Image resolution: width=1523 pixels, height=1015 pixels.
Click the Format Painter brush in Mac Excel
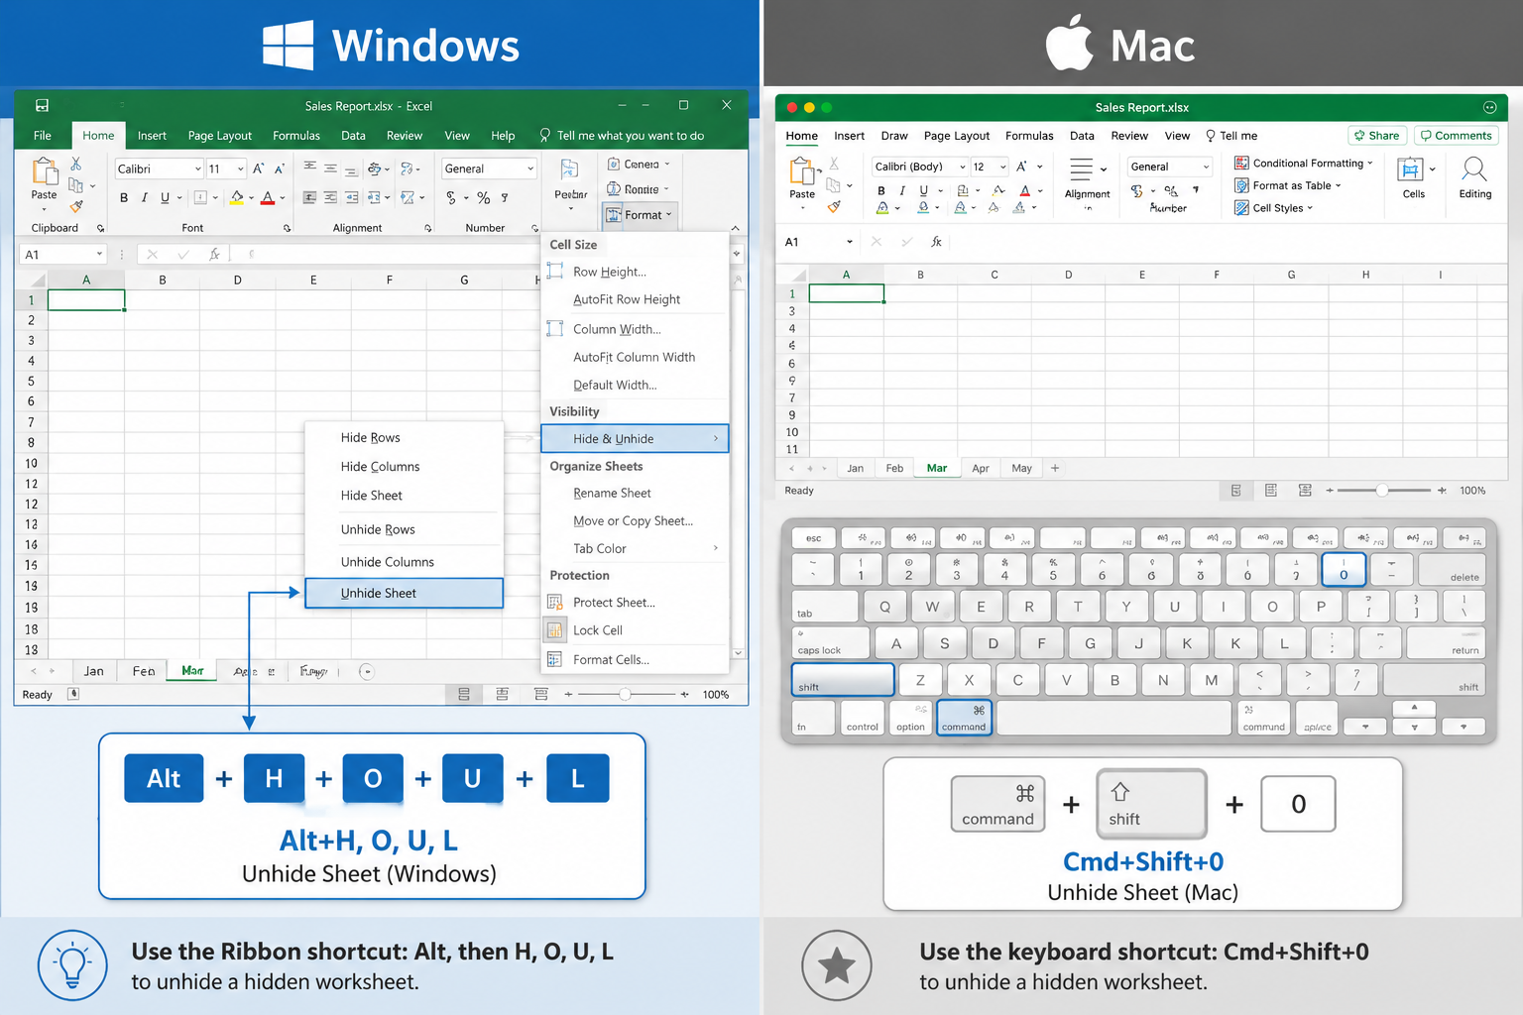(x=834, y=207)
